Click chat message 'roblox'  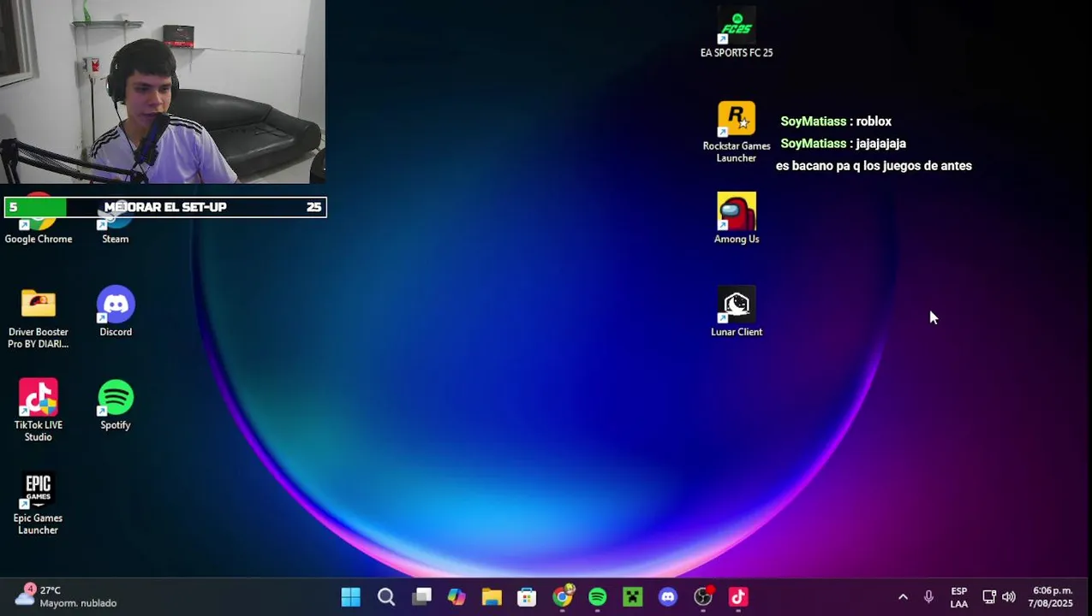tap(874, 121)
